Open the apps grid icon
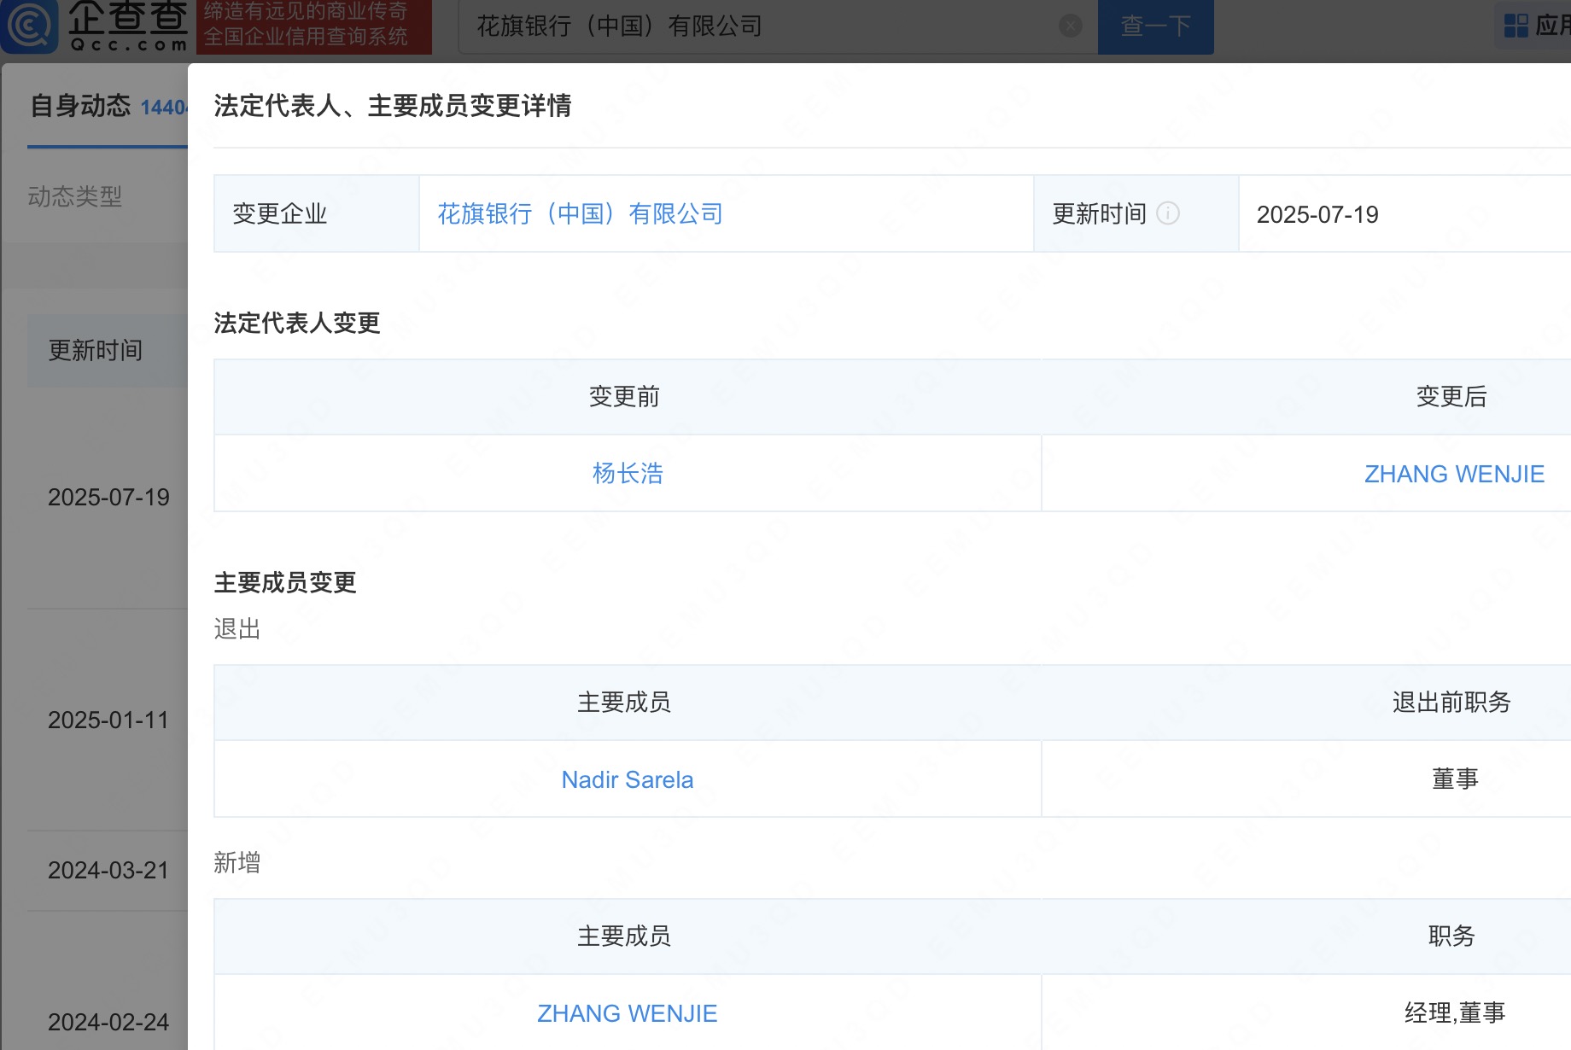Screen dimensions: 1571x1050 [1516, 26]
